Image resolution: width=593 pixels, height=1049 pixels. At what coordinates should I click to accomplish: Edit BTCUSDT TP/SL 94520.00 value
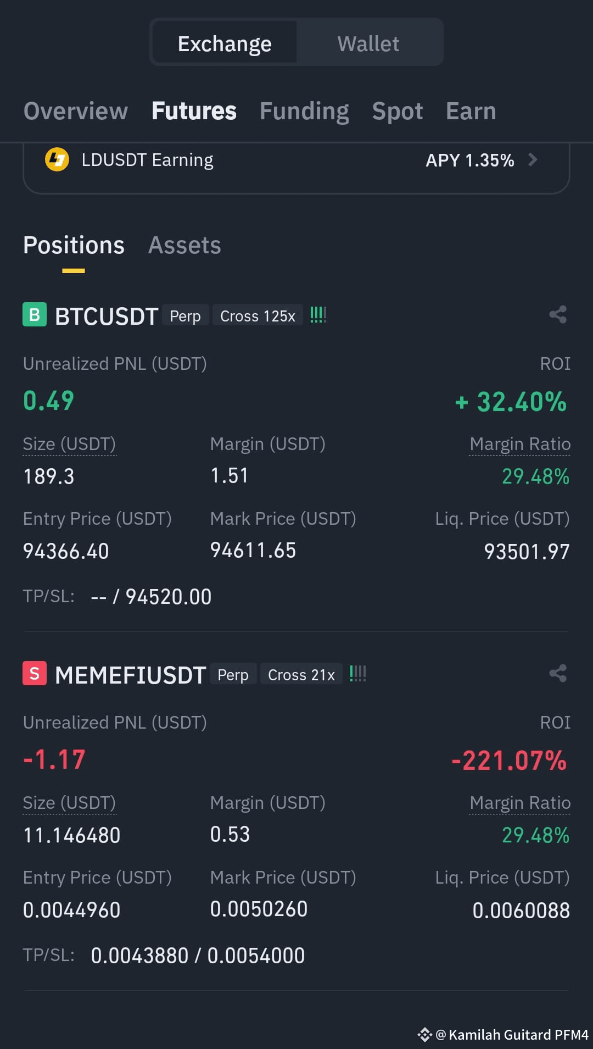coord(169,597)
